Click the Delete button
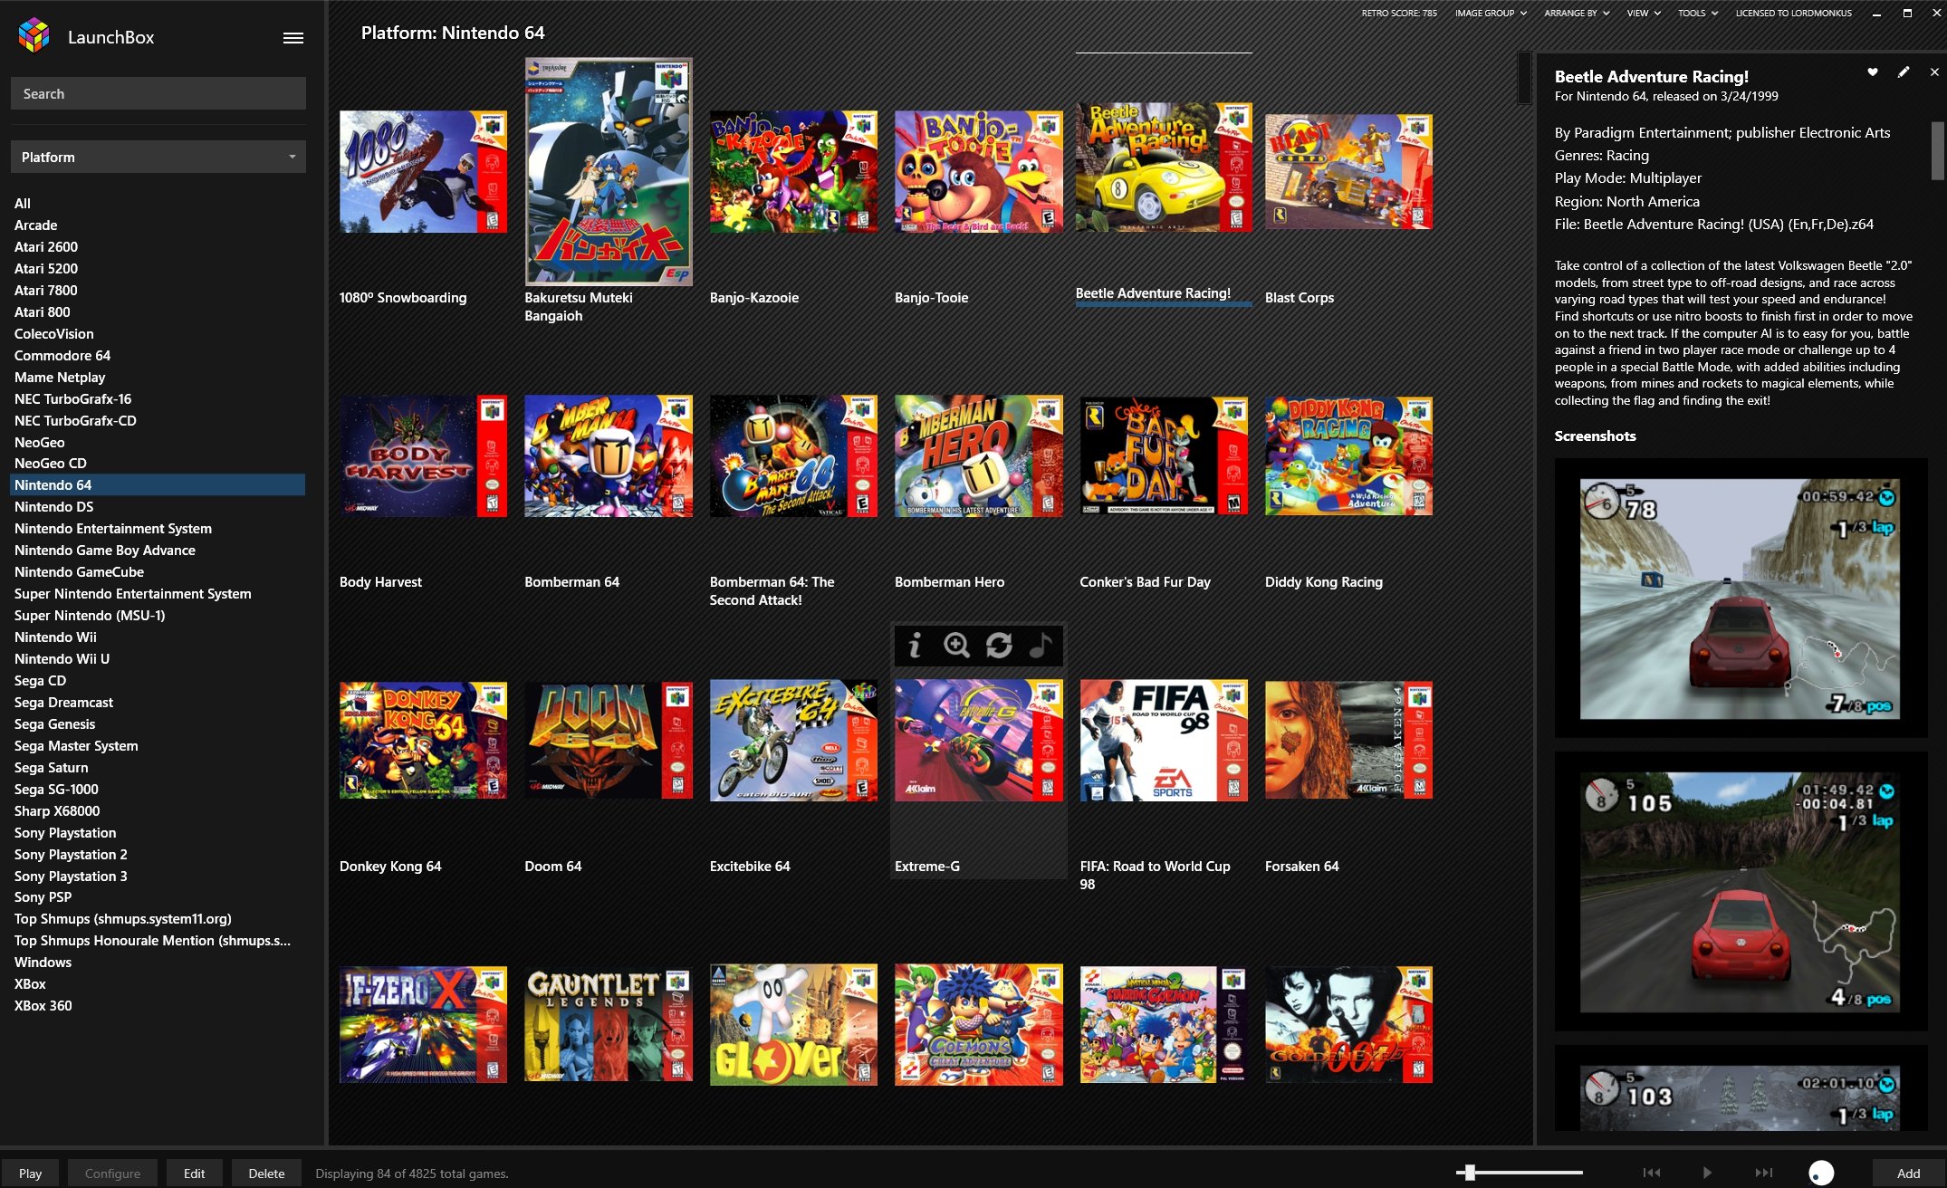 pos(266,1173)
